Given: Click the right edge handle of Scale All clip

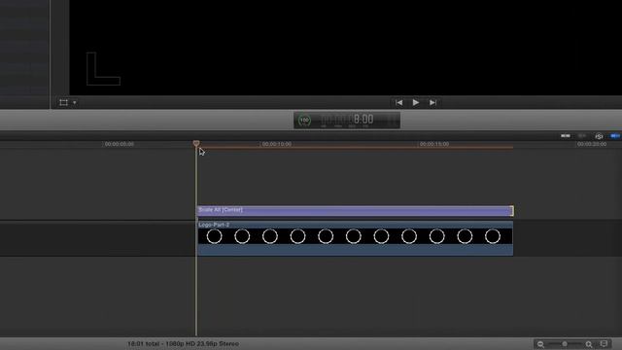Looking at the screenshot, I should point(512,211).
